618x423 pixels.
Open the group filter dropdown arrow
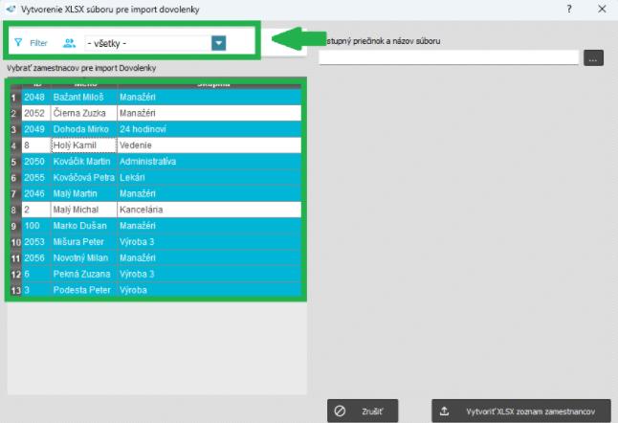tap(219, 43)
